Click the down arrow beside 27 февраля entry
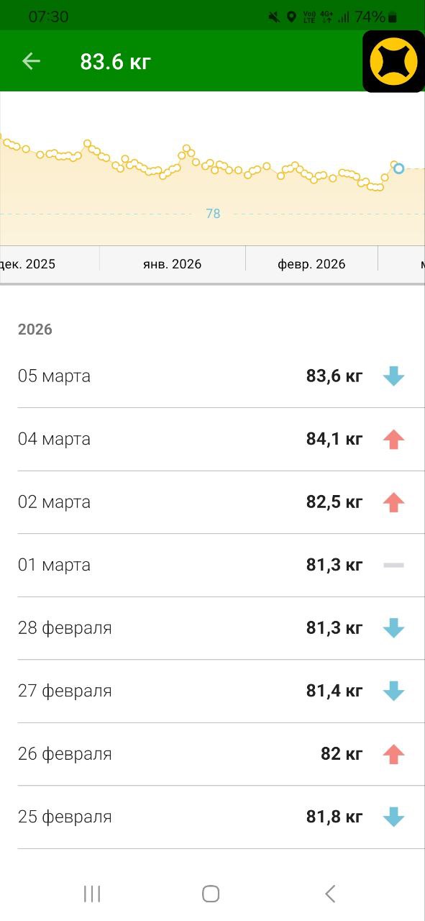425x921 pixels. click(393, 691)
